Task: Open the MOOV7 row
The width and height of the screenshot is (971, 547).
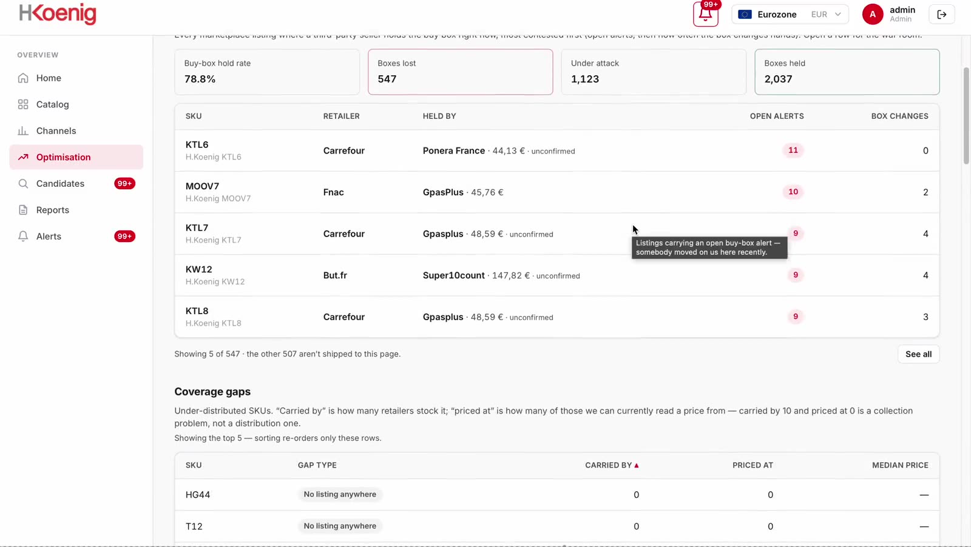Action: click(557, 192)
